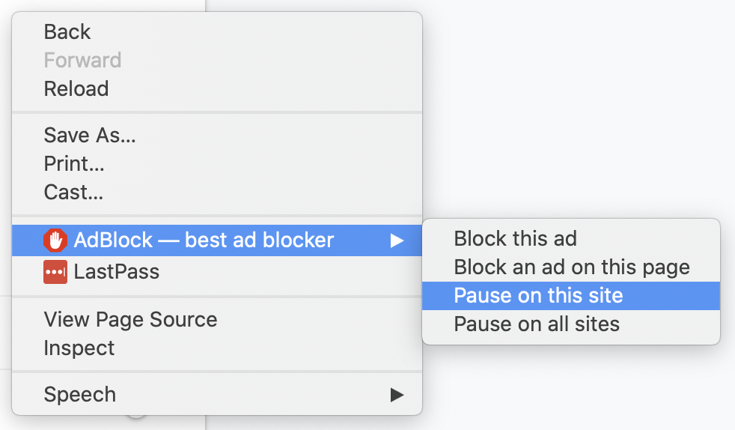Select Block an ad on this page
This screenshot has height=430, width=735.
pos(572,267)
